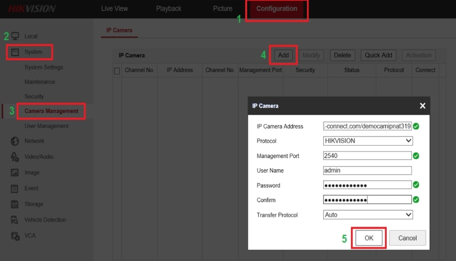Open the Protocol dropdown showing HIKVISION
The image size is (456, 261).
[368, 141]
